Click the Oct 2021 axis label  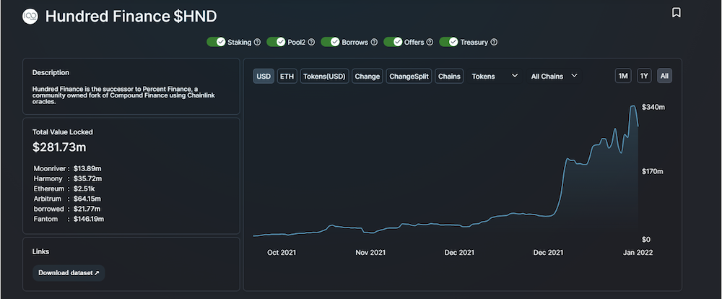(282, 253)
